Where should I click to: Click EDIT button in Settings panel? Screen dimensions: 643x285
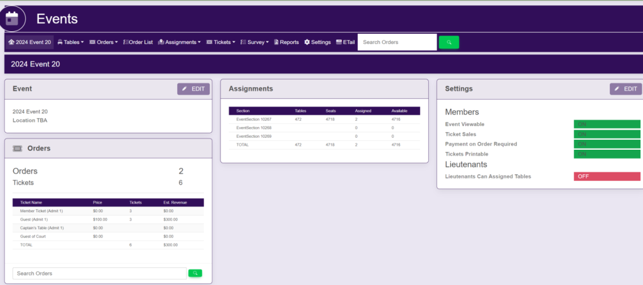point(625,89)
